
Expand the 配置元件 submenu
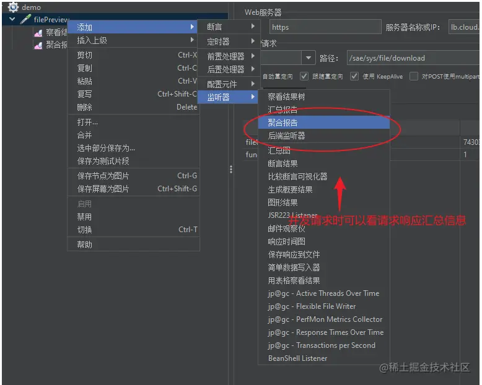pos(229,84)
